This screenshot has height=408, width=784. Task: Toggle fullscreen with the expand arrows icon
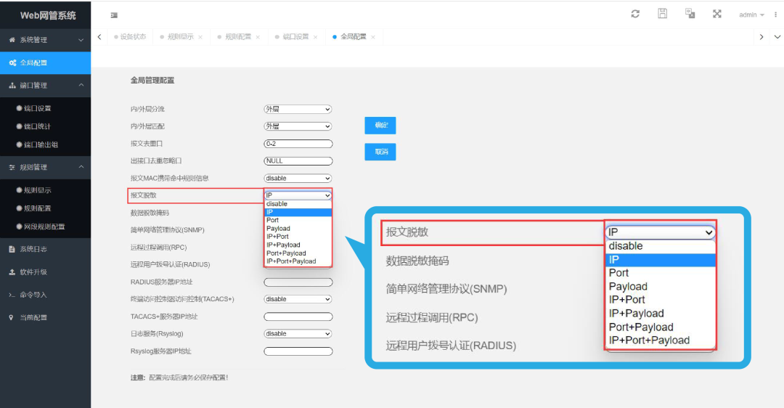(717, 14)
